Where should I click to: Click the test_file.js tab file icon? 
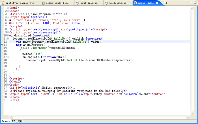point(78,3)
